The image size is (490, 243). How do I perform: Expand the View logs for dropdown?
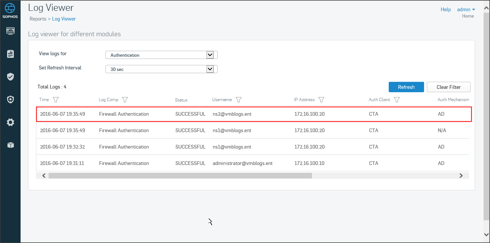coord(210,55)
